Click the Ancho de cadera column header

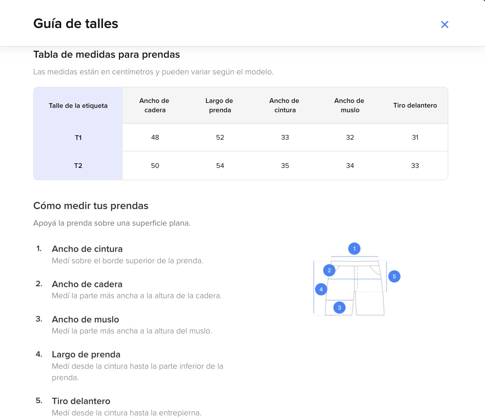pos(154,105)
